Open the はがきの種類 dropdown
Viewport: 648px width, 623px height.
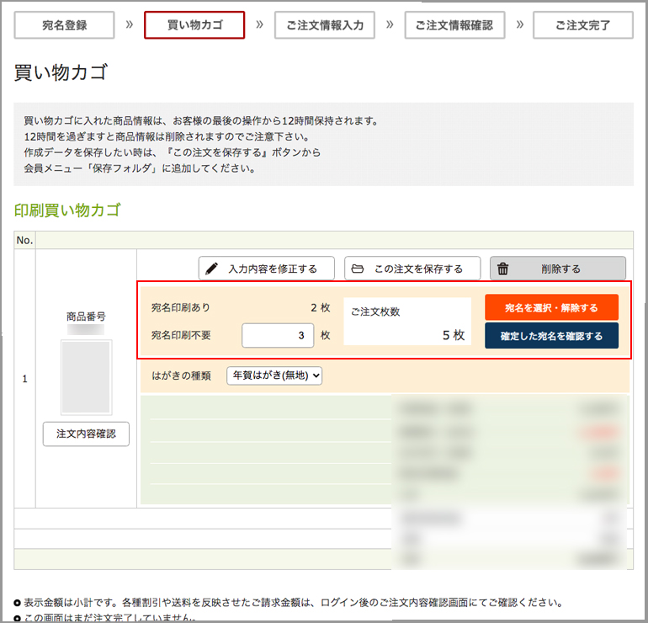(274, 376)
